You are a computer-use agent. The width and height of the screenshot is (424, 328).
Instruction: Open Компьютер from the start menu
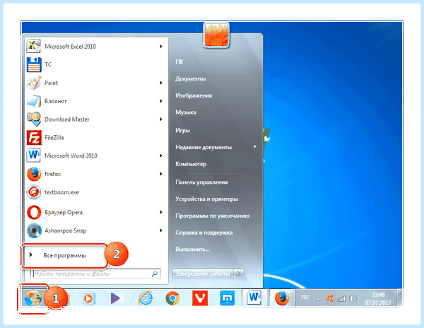click(x=191, y=164)
